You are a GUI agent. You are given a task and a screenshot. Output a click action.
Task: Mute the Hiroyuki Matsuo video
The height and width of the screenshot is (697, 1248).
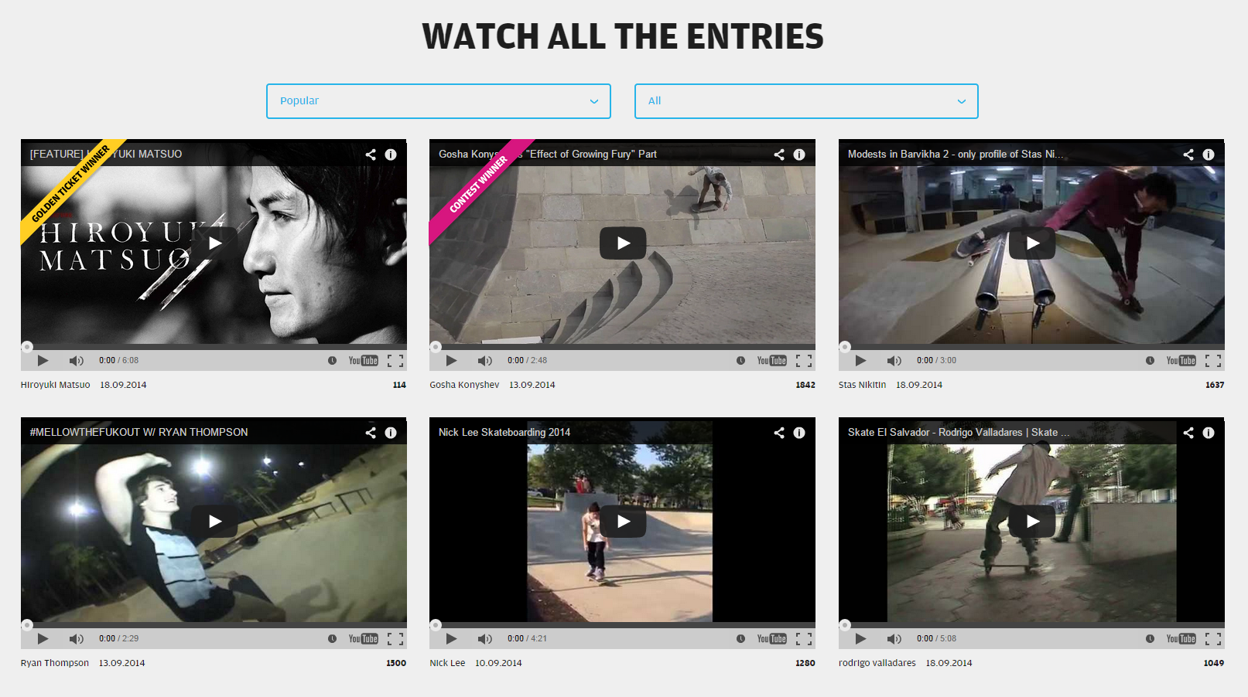click(x=76, y=361)
